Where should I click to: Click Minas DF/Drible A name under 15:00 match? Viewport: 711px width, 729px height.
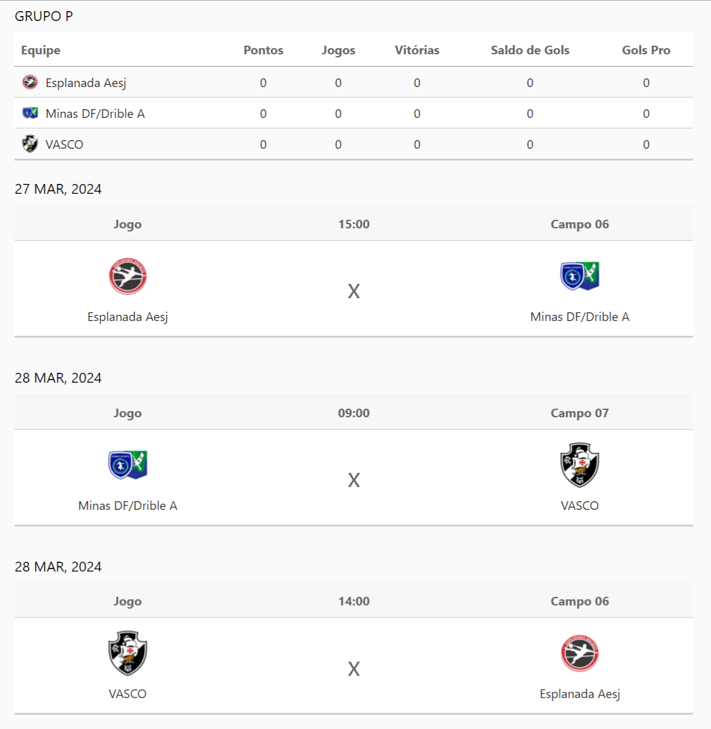click(x=580, y=317)
